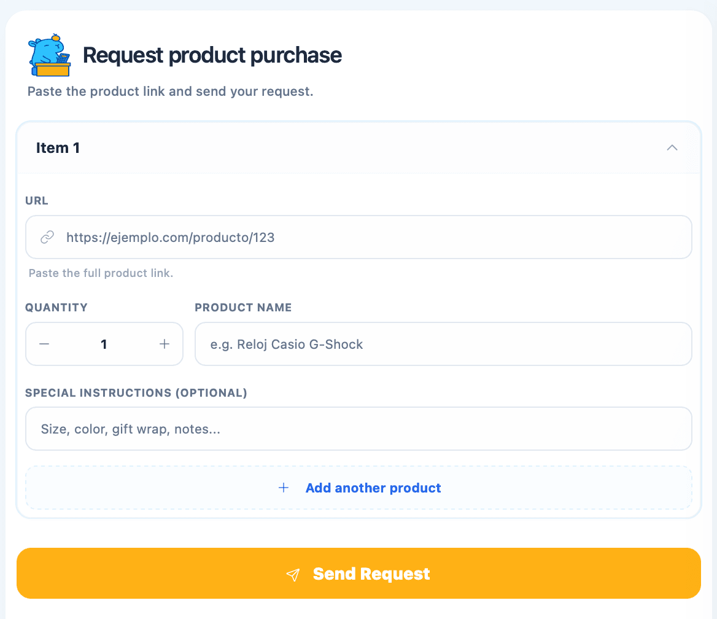717x619 pixels.
Task: Click the Item 1 header title
Action: pos(58,148)
